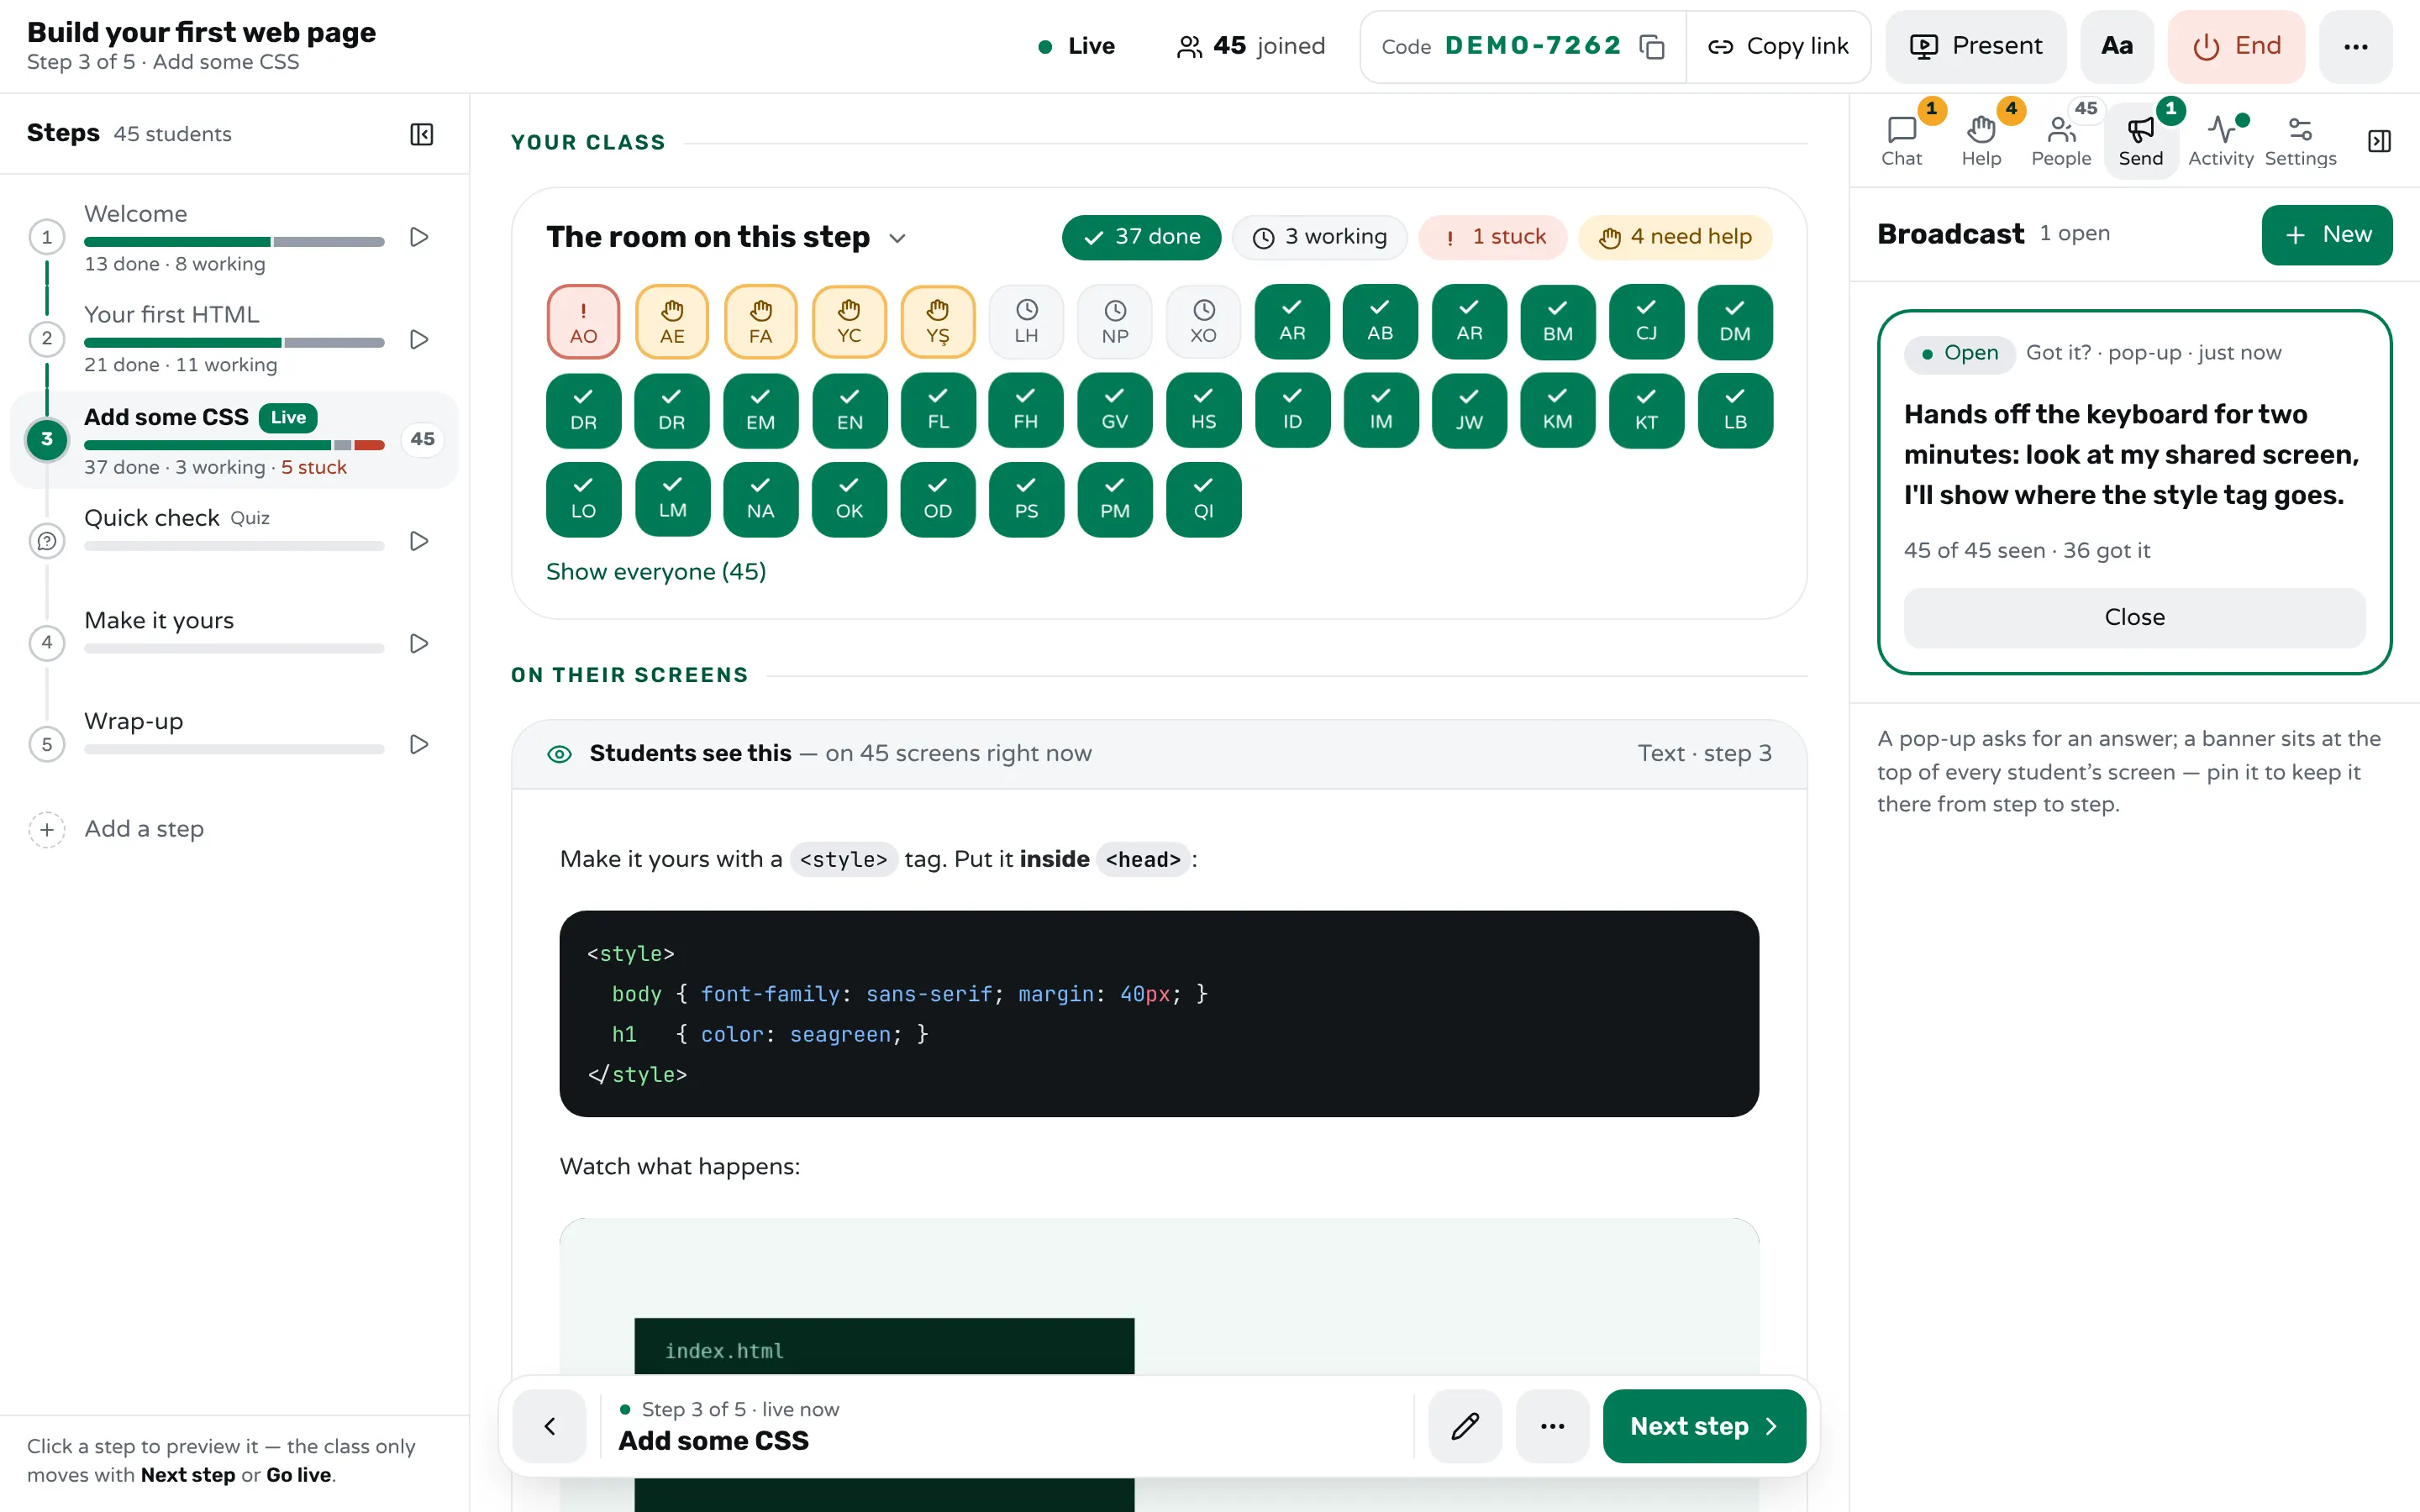This screenshot has width=2420, height=1512.
Task: Select done student QI tile
Action: [x=1203, y=499]
